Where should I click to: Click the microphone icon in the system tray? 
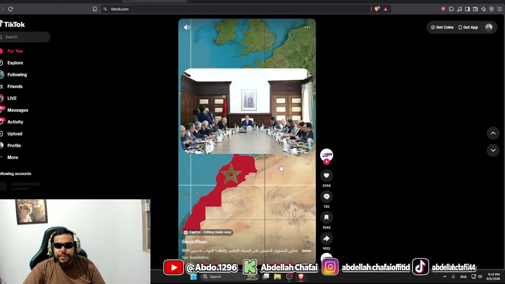[453, 277]
